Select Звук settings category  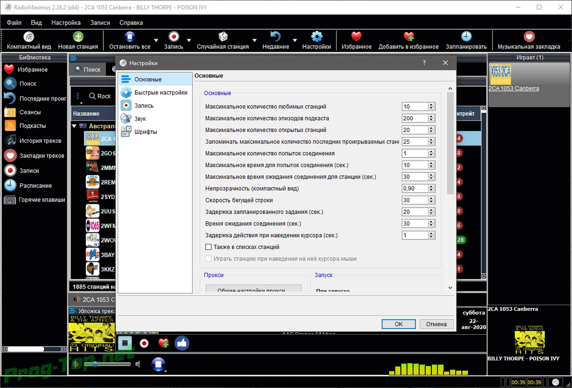point(155,119)
